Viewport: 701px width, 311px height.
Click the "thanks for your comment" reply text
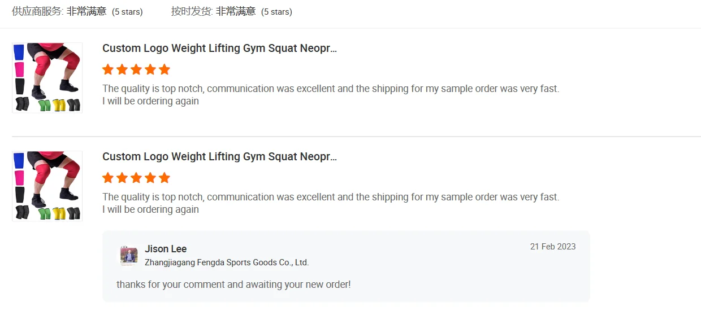point(233,284)
